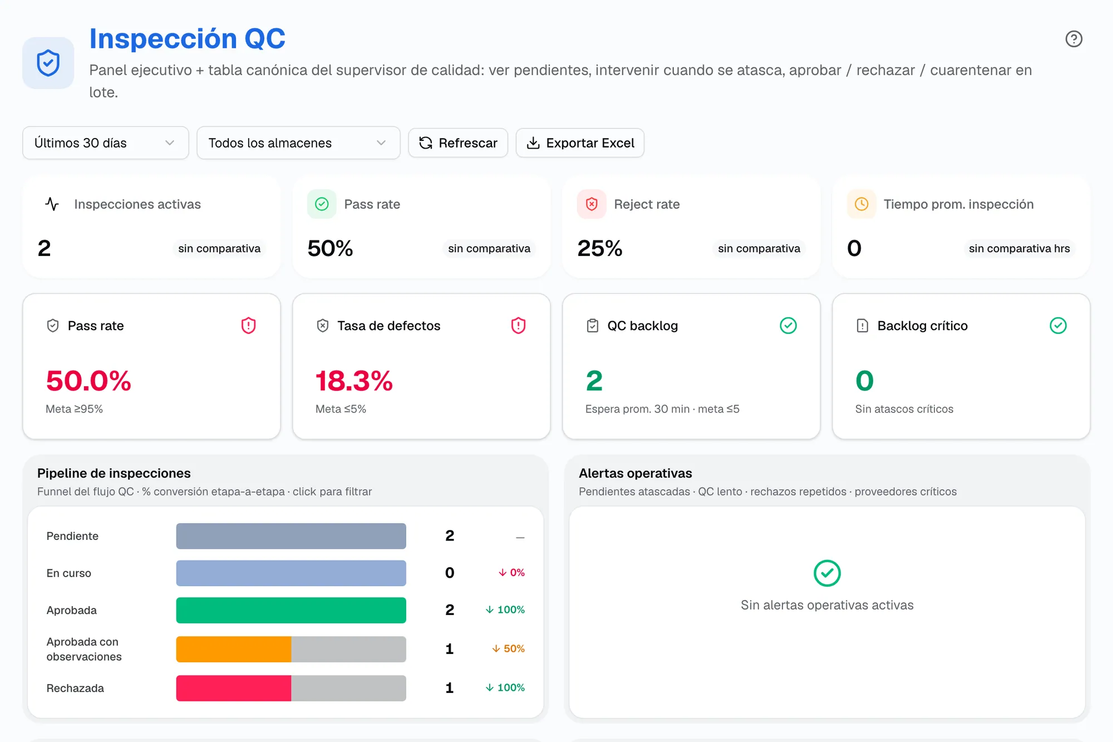Click the document alert icon beside Backlog crítico
Screen dimensions: 1113x742
click(863, 326)
